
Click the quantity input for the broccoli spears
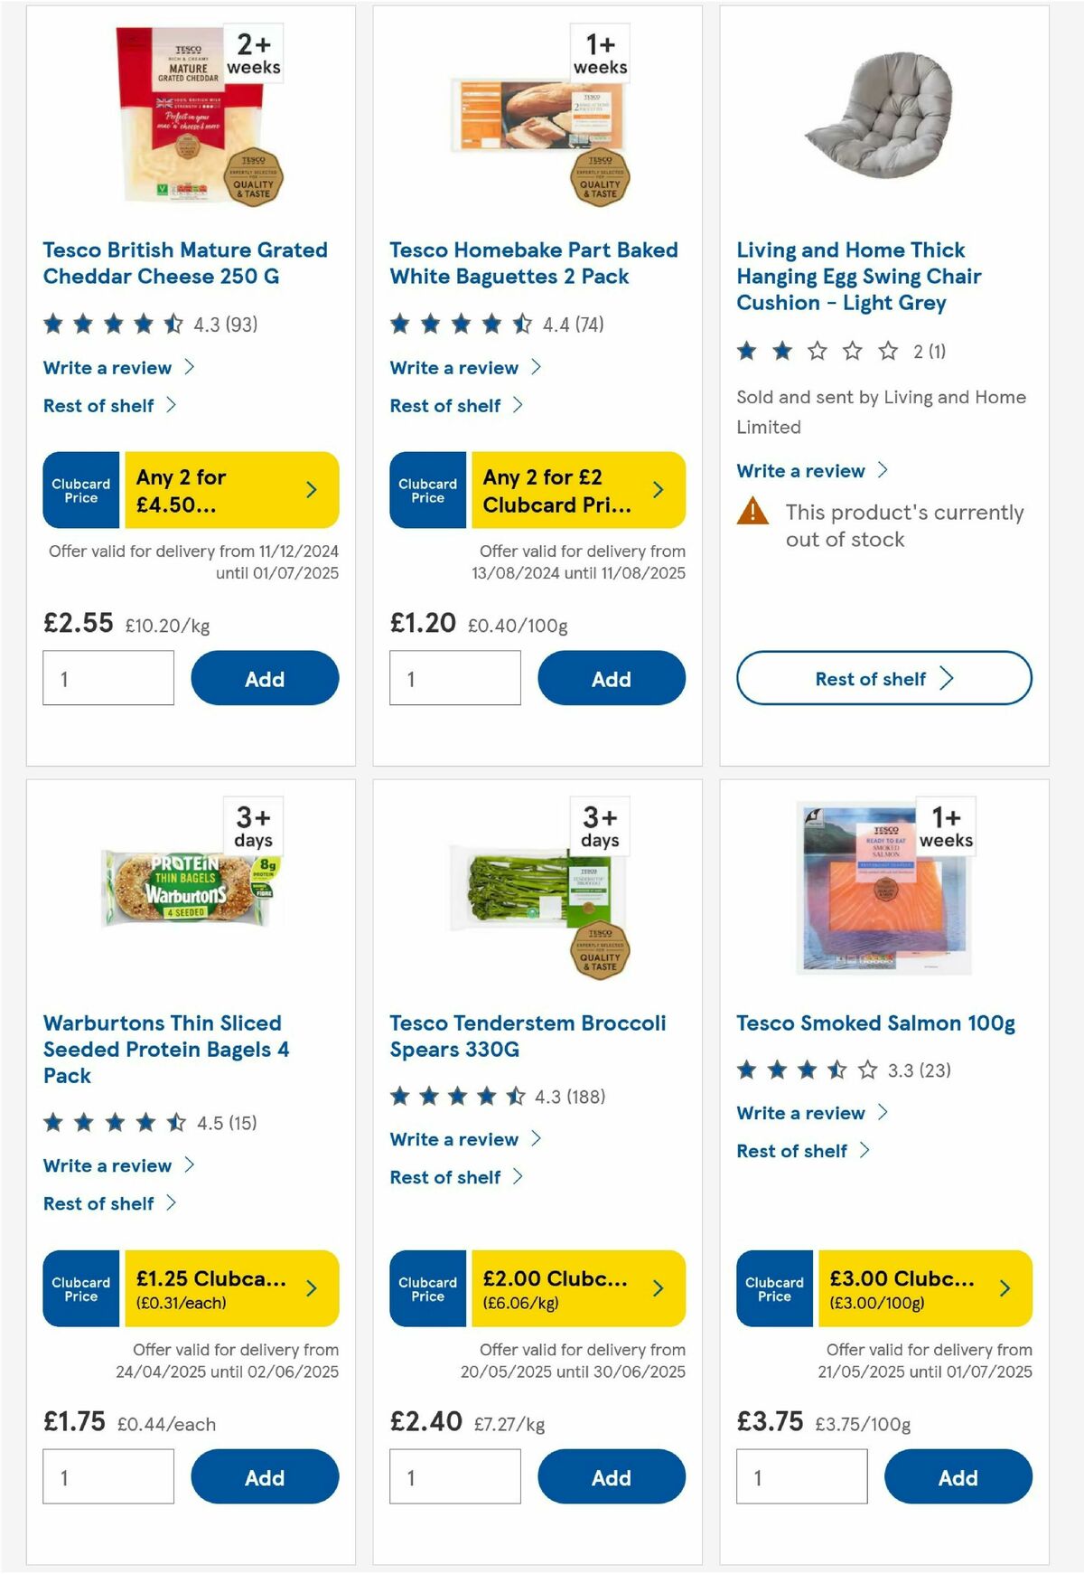[x=455, y=1475]
